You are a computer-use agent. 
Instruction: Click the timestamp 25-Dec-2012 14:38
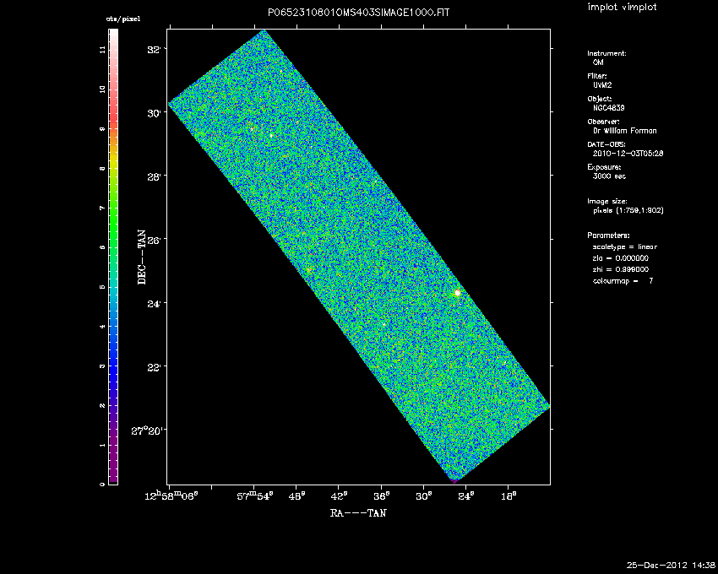pyautogui.click(x=672, y=564)
